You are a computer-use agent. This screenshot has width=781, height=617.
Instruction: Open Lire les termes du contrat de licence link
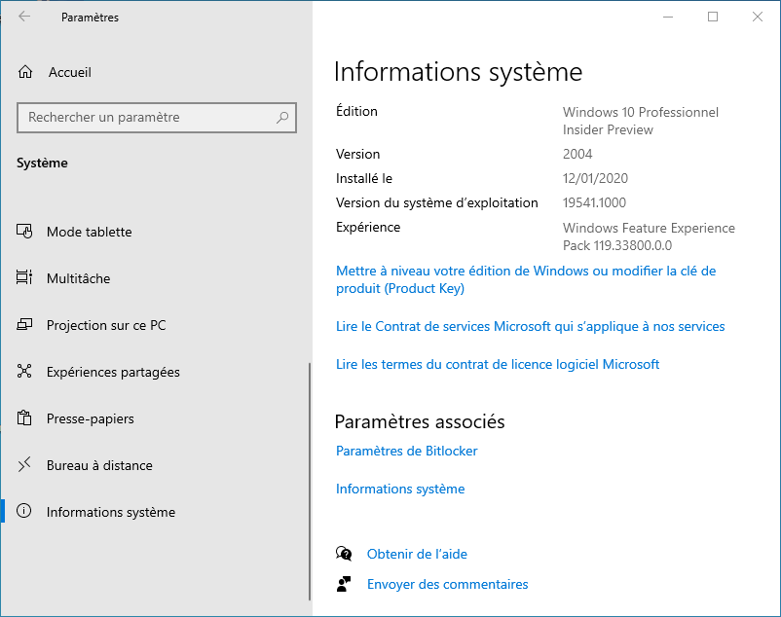pyautogui.click(x=498, y=364)
